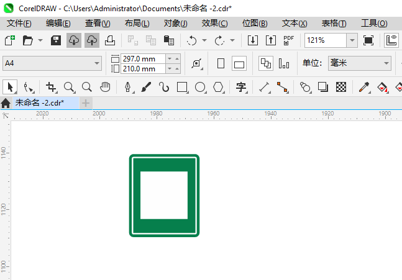Open the 对象(J) menu

point(175,24)
